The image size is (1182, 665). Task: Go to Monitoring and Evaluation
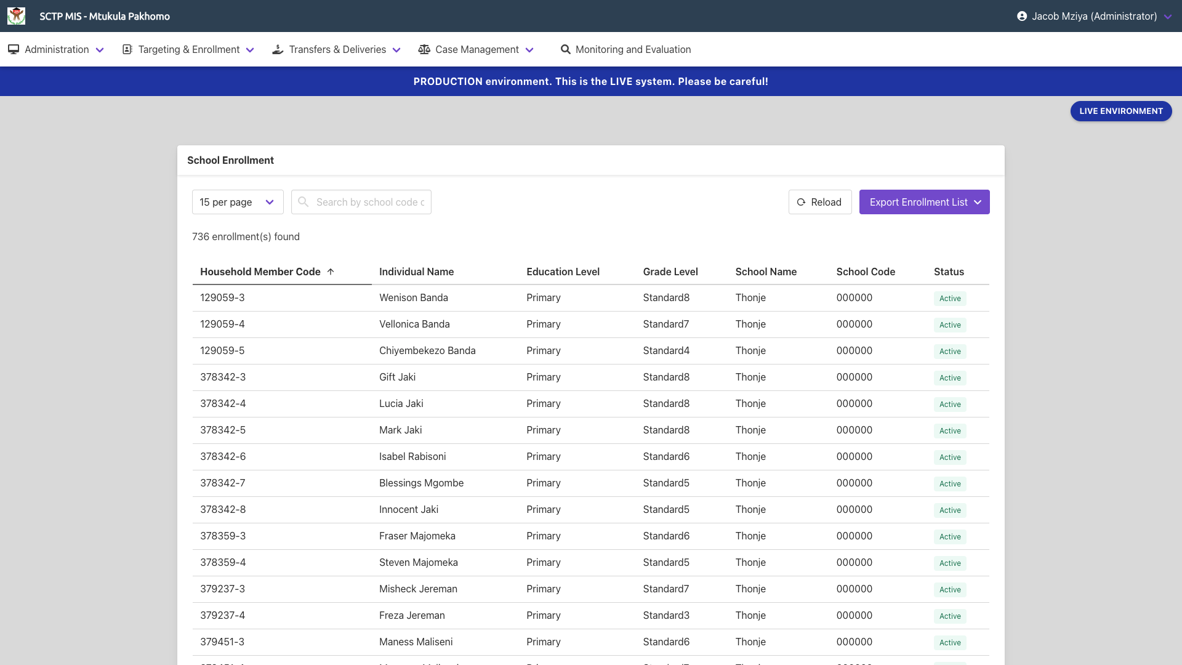[x=625, y=49]
